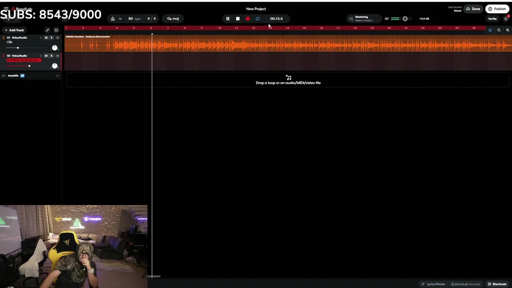Adjust the master volume slider knob

pos(405,19)
